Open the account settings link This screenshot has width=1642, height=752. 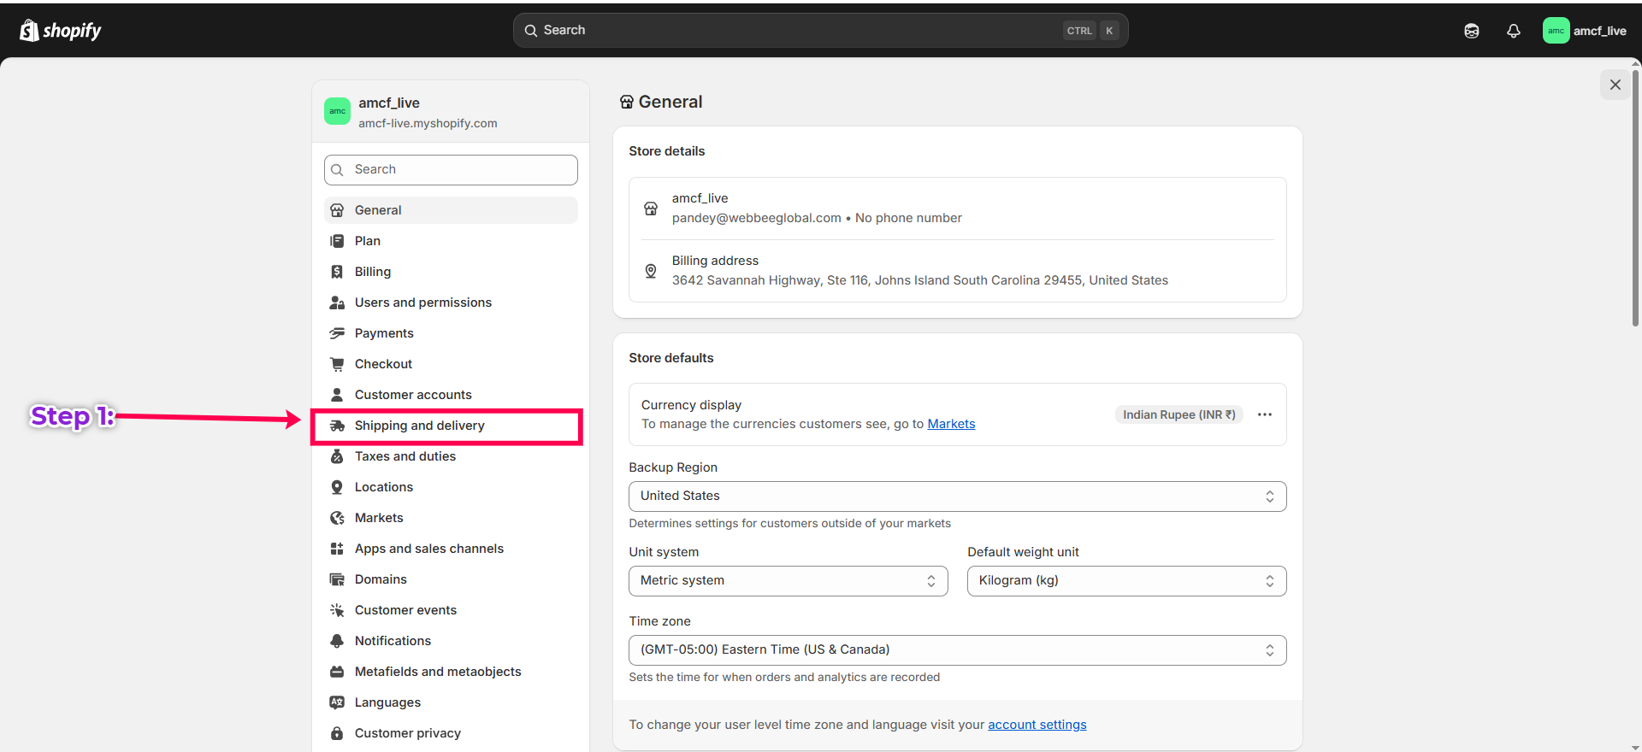(1037, 725)
